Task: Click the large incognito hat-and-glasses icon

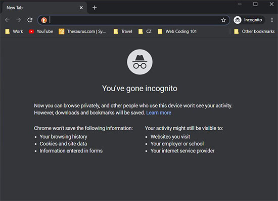Action: (140, 62)
